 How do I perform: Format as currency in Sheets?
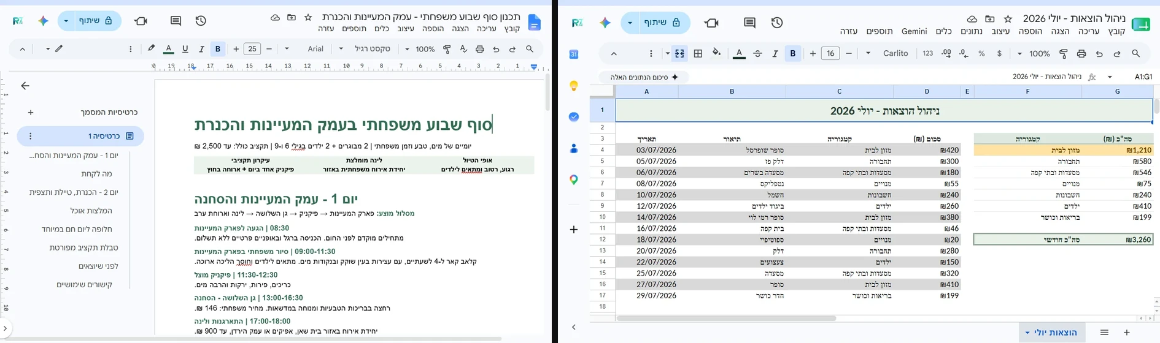[x=999, y=54]
